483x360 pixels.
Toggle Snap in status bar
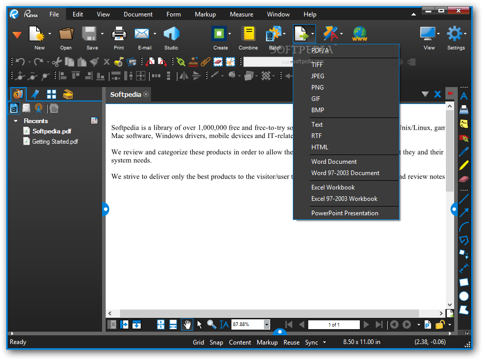(x=216, y=342)
